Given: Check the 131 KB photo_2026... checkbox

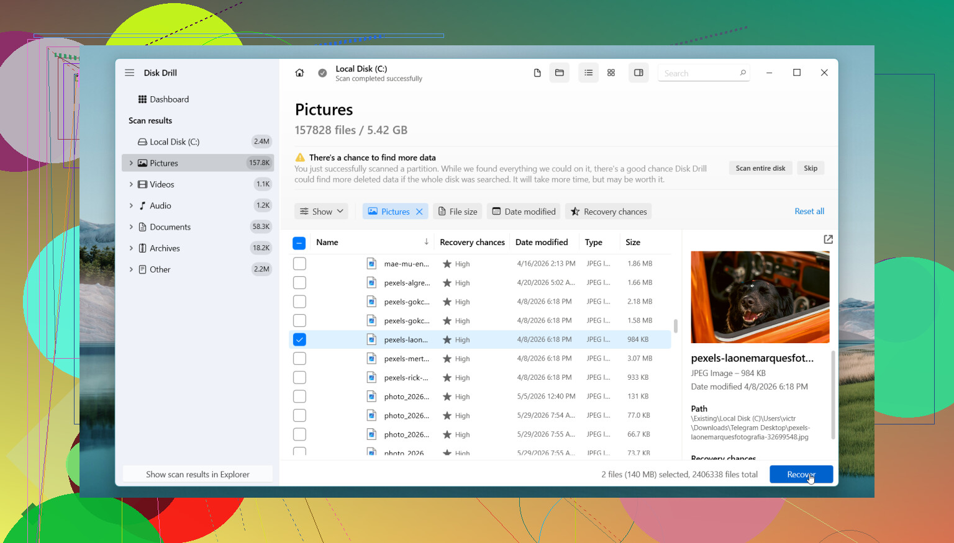Looking at the screenshot, I should point(299,397).
